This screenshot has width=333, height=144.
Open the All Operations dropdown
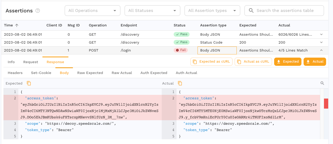[93, 11]
